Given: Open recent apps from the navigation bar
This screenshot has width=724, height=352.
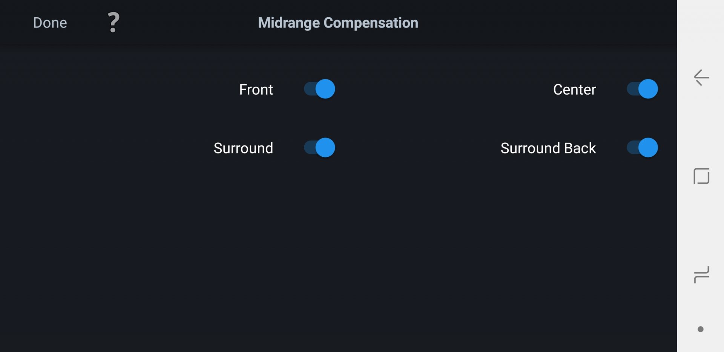Looking at the screenshot, I should point(701,274).
